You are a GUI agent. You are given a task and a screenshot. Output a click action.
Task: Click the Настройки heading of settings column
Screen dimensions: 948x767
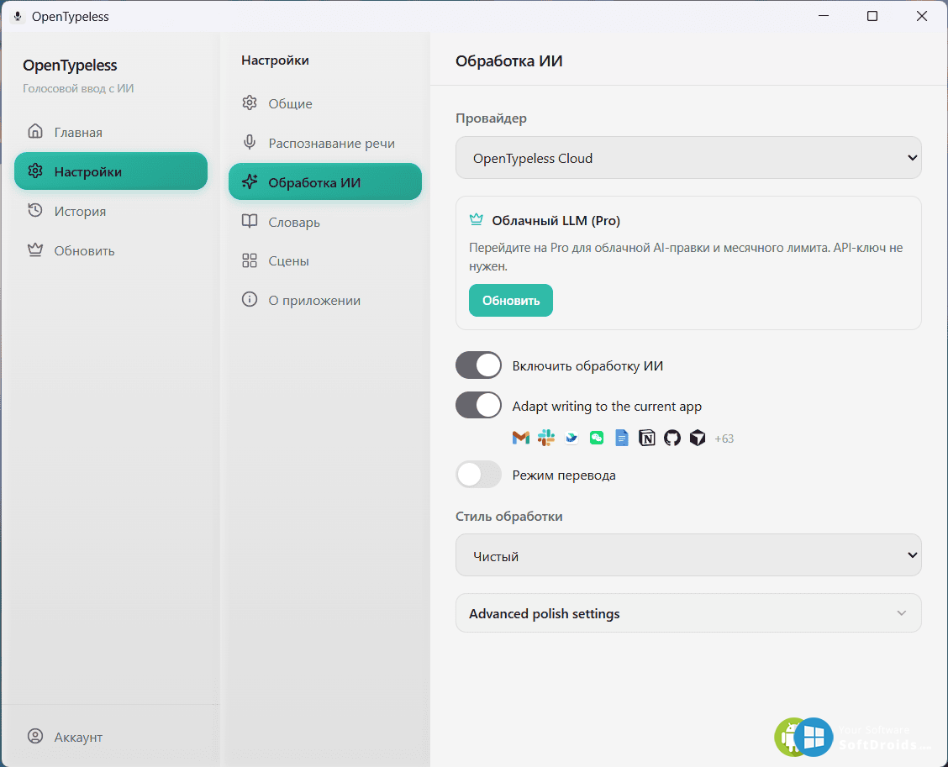point(275,60)
